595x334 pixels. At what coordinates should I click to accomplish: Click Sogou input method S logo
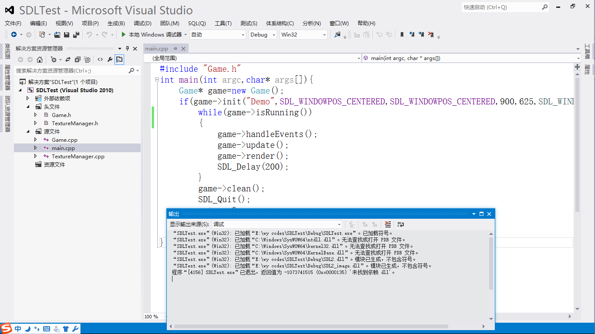tap(6, 328)
